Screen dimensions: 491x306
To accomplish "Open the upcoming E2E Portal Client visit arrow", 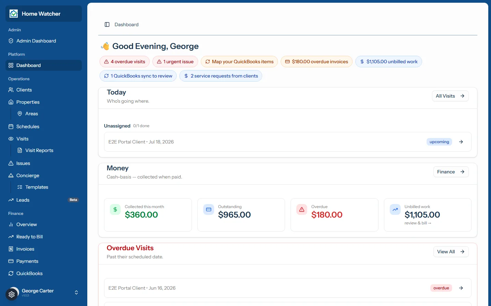I will point(461,142).
